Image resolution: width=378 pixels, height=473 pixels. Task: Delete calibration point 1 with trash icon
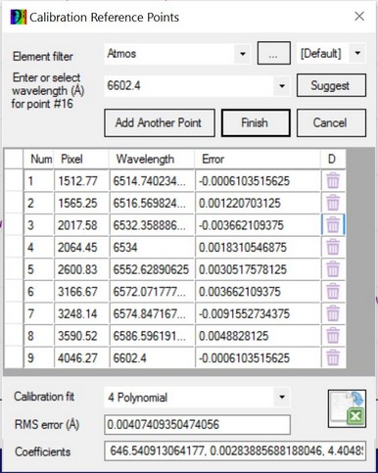(333, 181)
